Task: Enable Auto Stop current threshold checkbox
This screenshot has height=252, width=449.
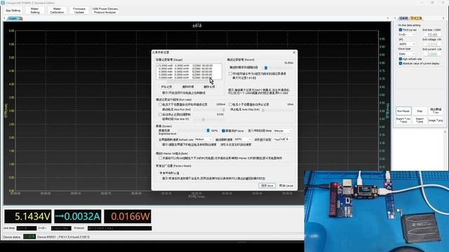Action: (x=230, y=104)
